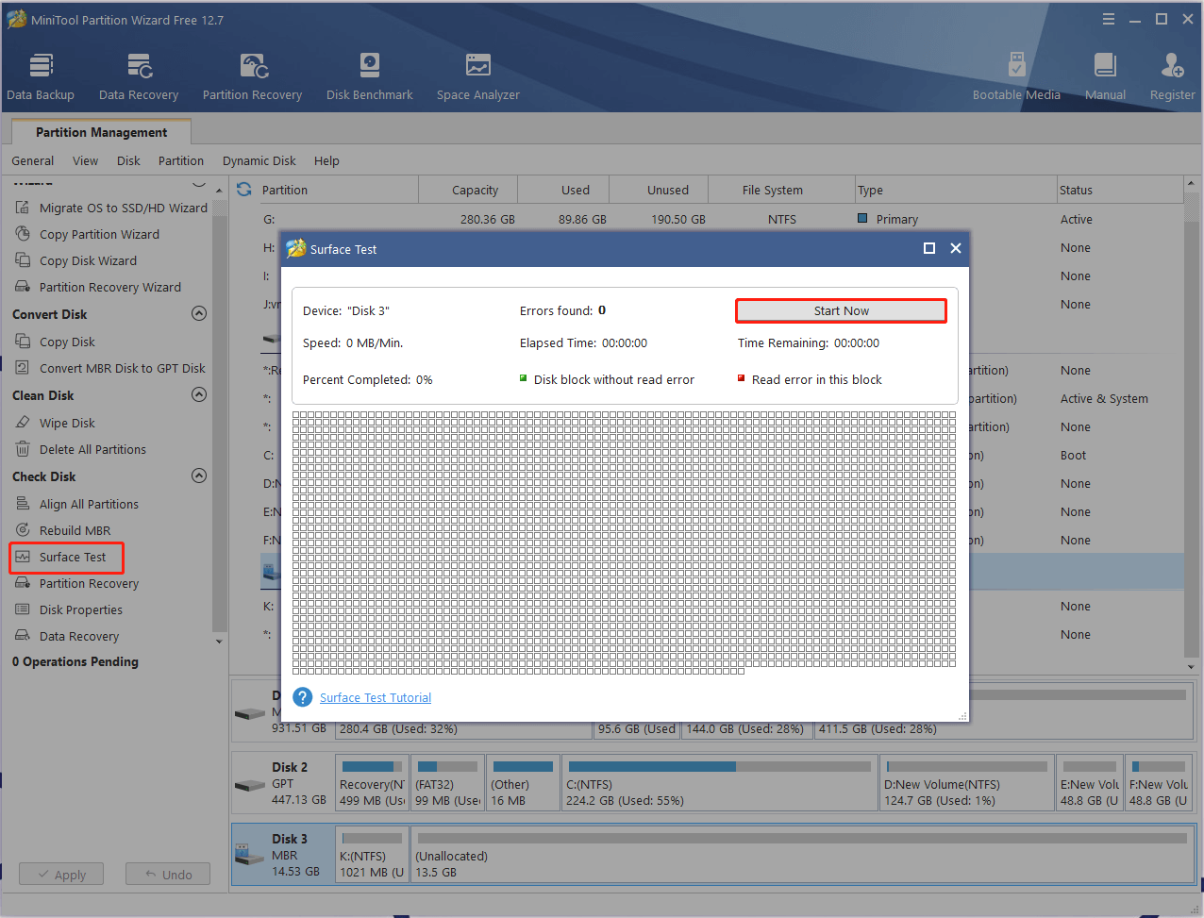This screenshot has height=918, width=1204.
Task: Select the Other 16 MB partition block
Action: (523, 782)
